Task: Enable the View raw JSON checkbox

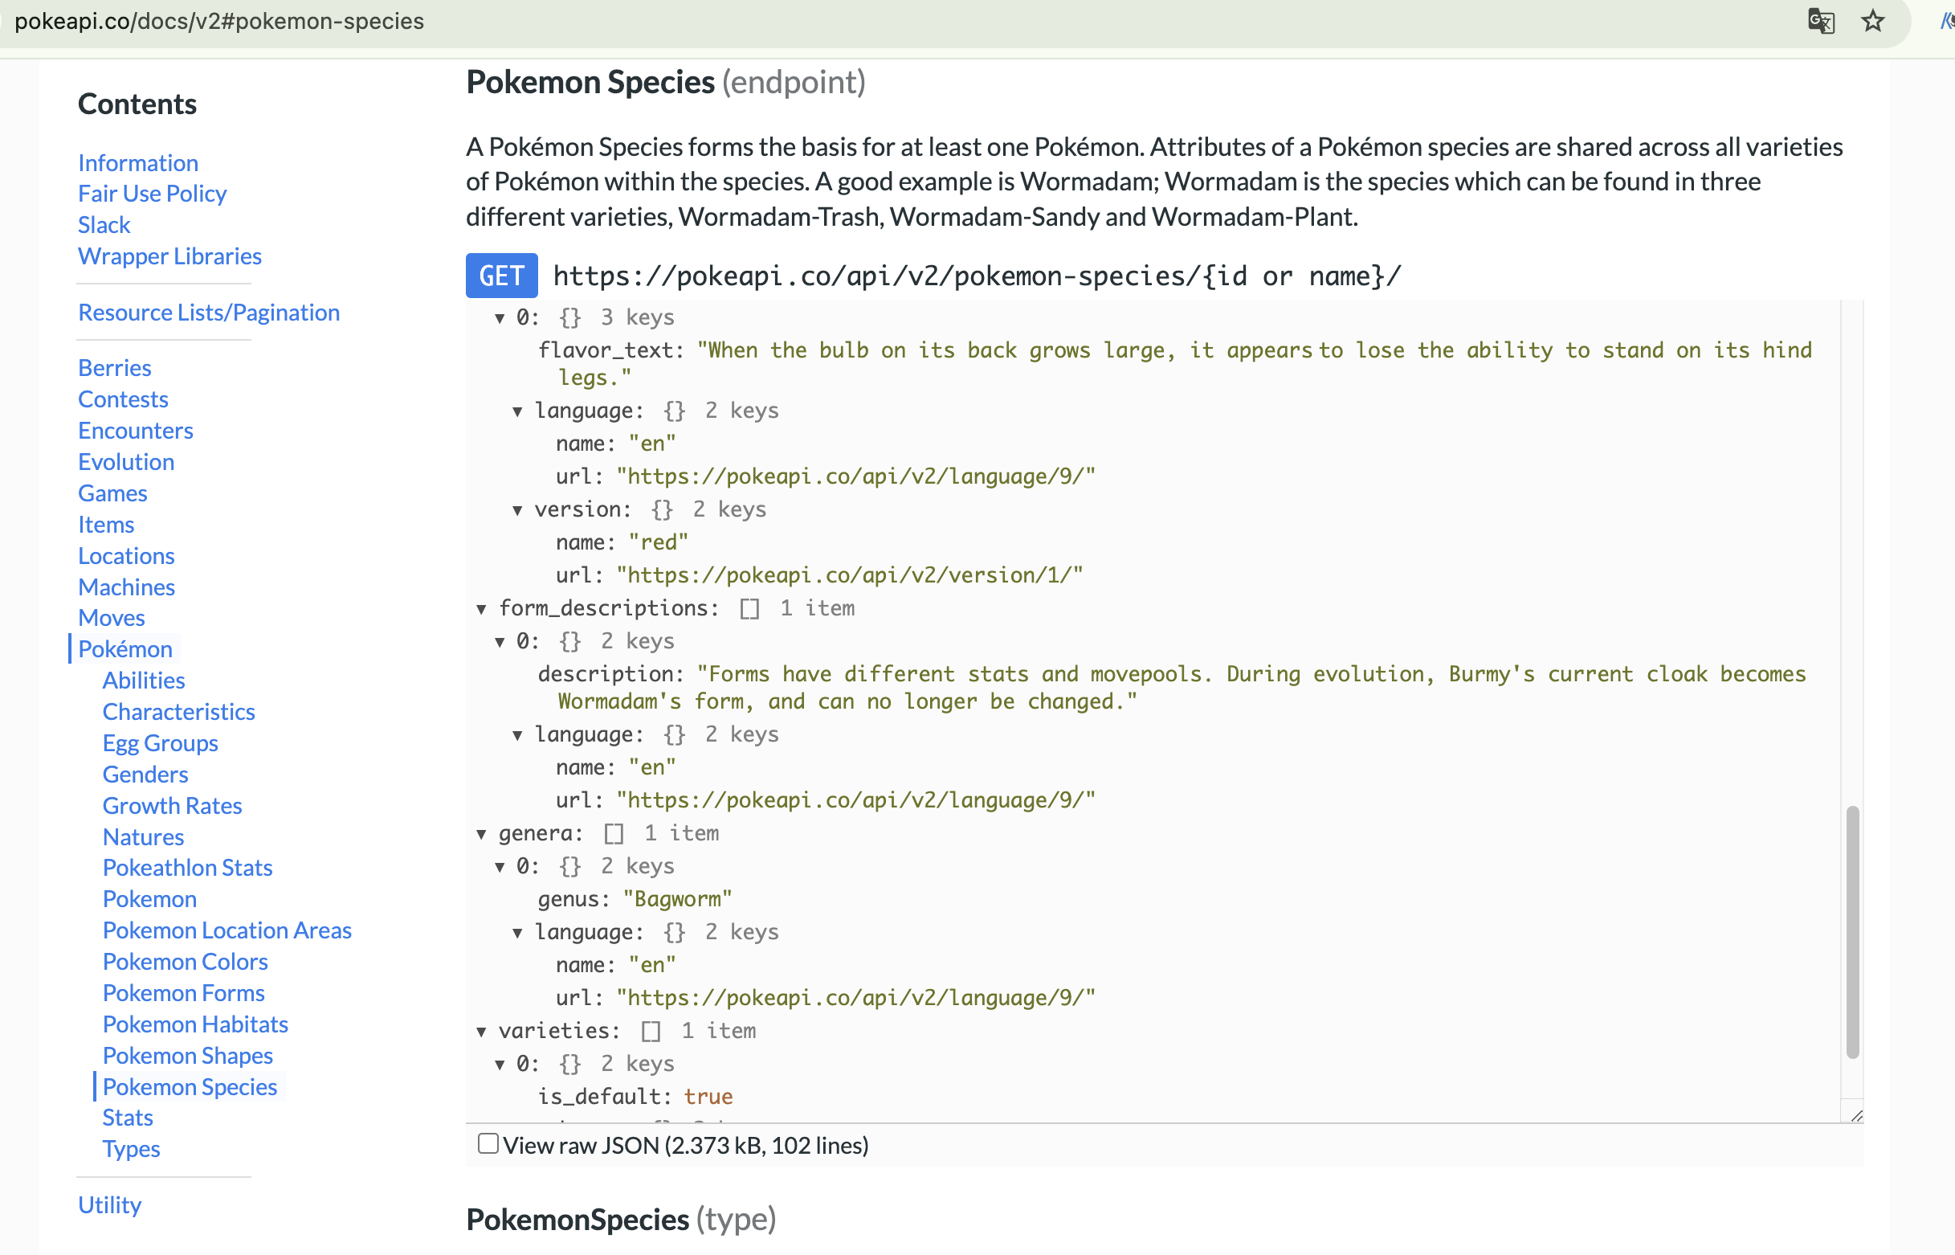Action: (488, 1143)
